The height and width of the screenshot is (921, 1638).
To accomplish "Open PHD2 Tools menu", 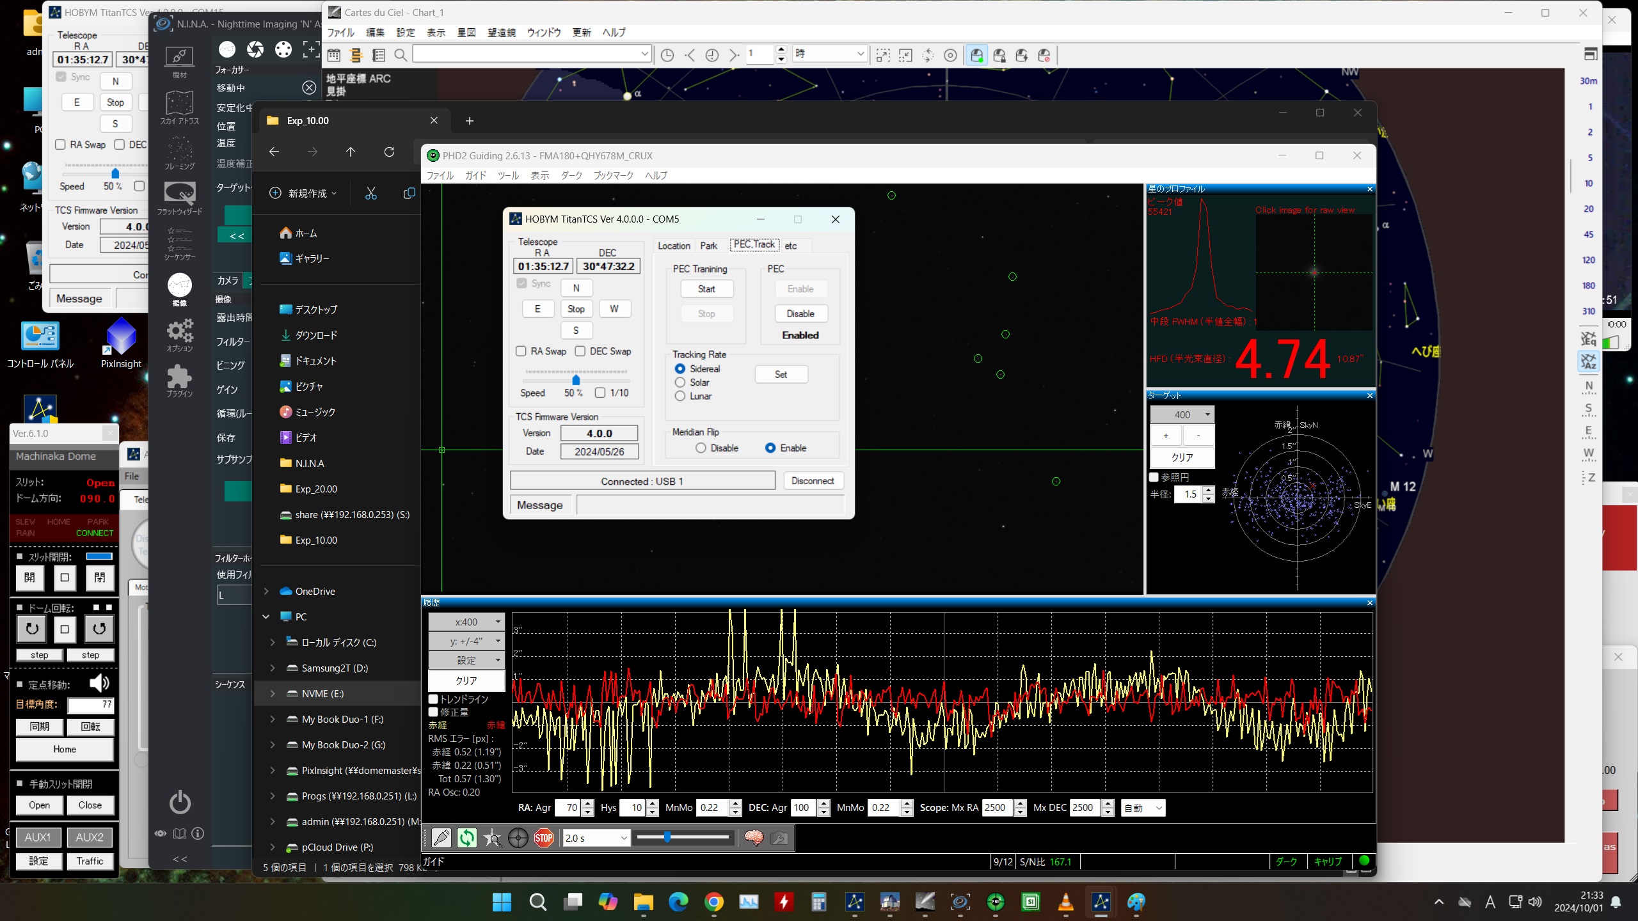I will coord(508,175).
